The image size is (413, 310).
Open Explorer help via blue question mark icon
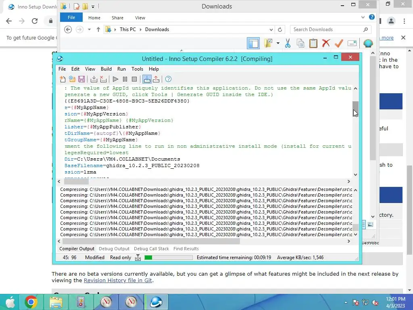pos(372,17)
